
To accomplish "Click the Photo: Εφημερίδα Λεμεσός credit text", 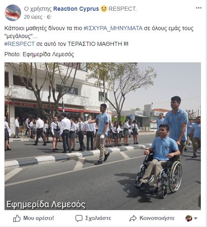I will 39,55.
